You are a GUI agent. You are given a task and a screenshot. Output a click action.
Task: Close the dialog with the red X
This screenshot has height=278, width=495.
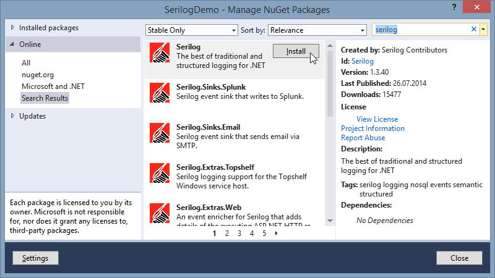tap(476, 7)
